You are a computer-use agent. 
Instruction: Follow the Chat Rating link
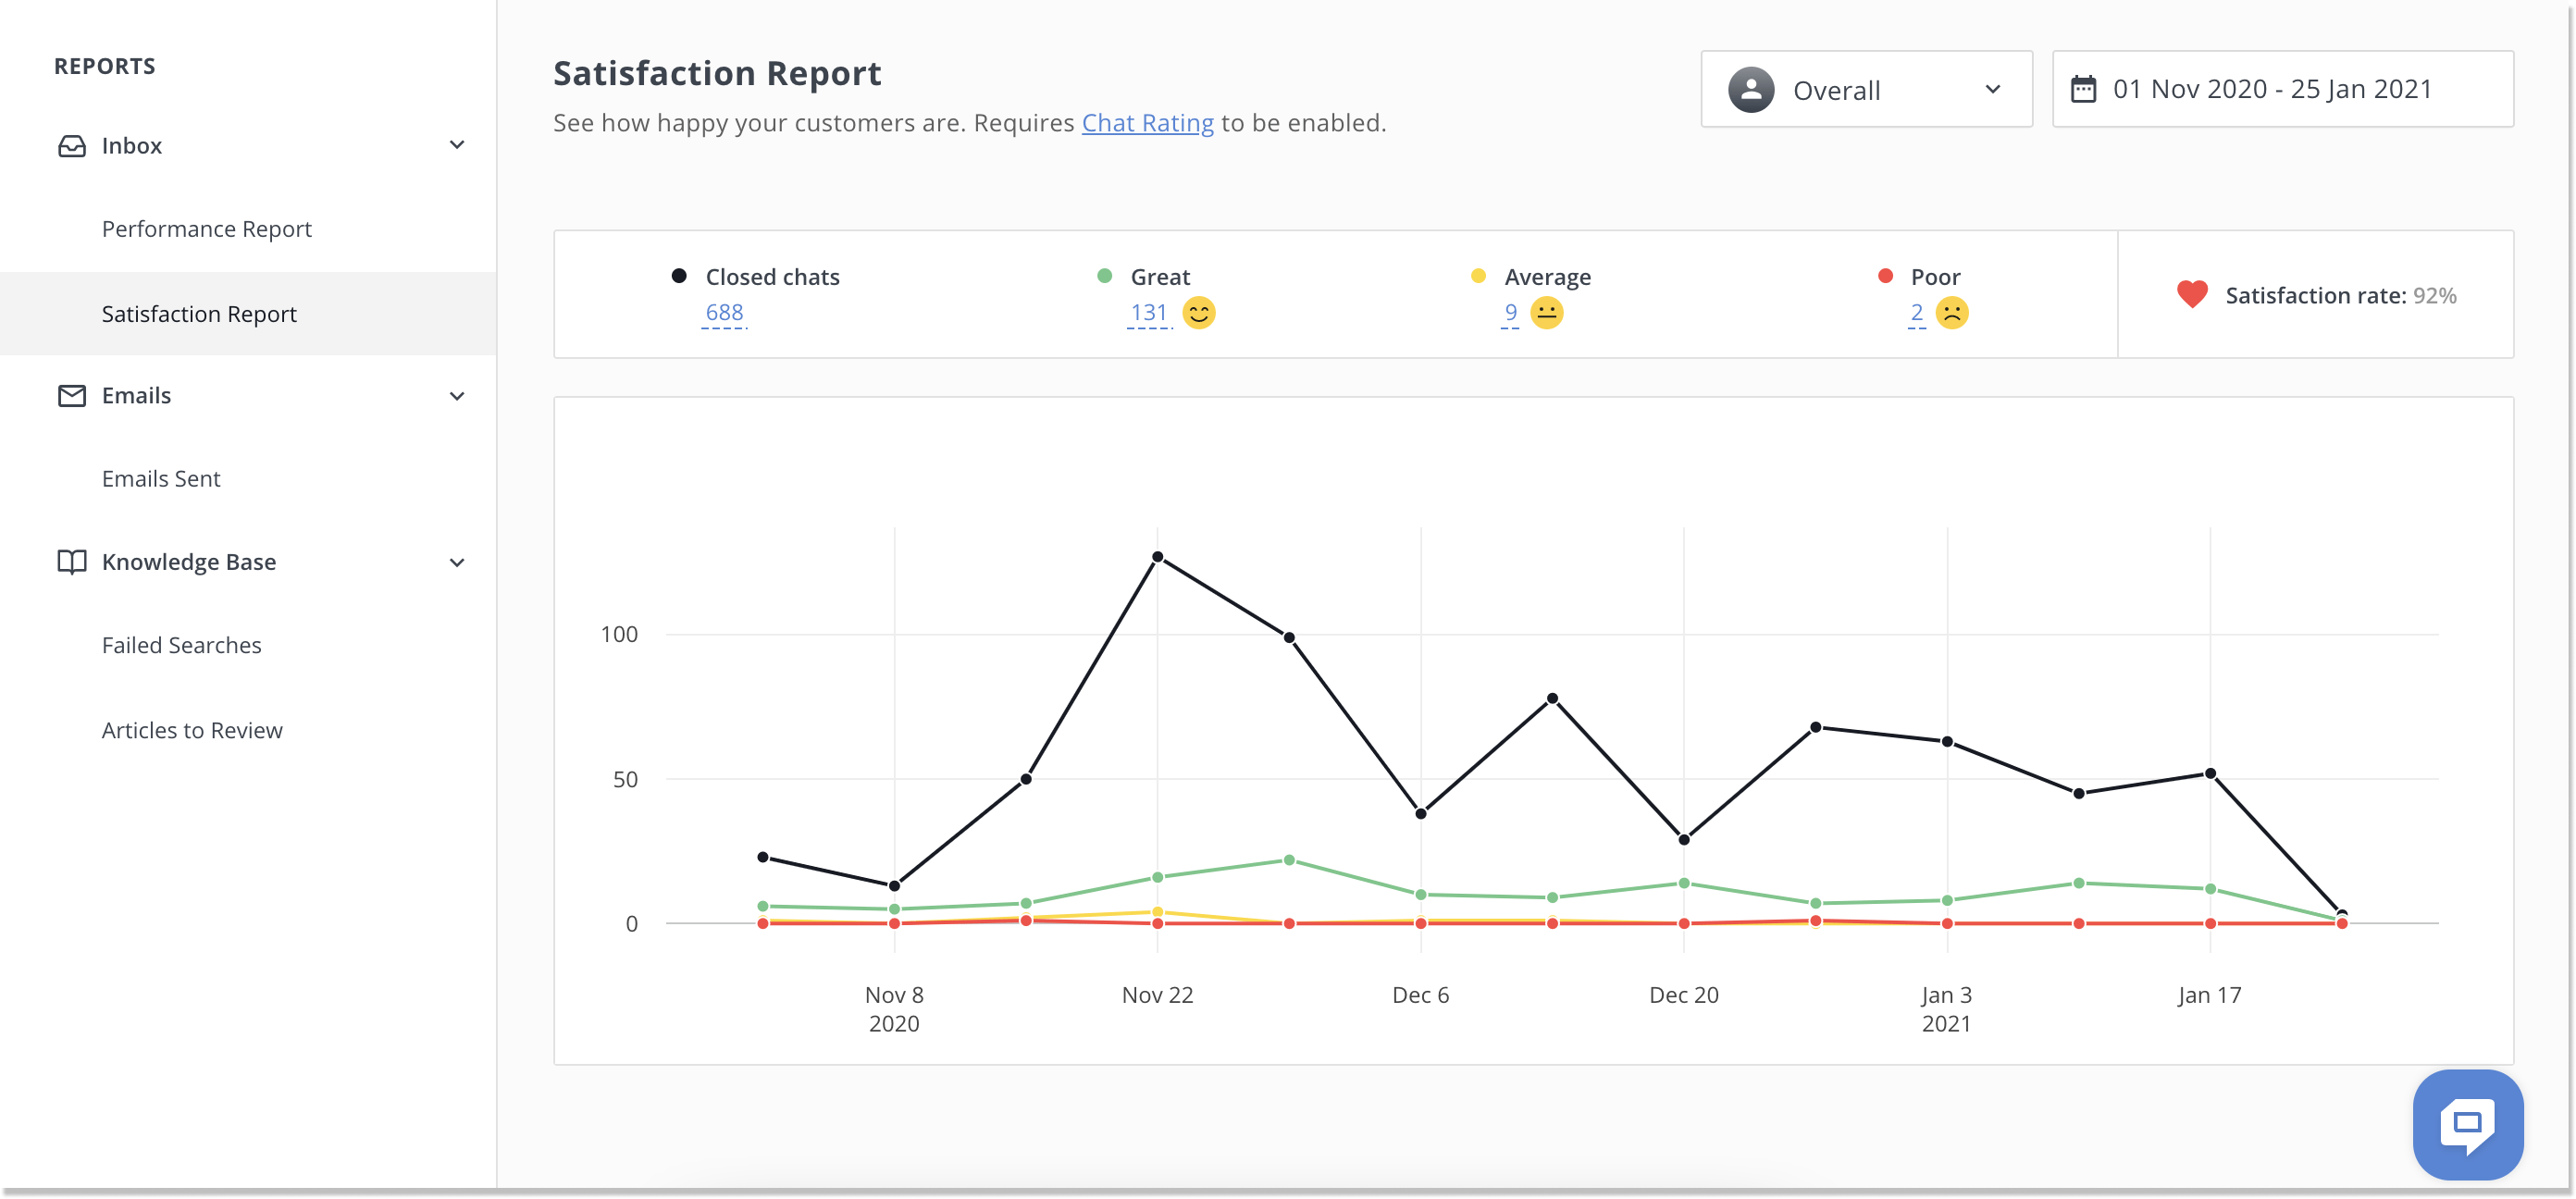1147,123
